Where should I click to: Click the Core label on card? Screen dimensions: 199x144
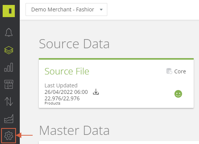tap(180, 71)
